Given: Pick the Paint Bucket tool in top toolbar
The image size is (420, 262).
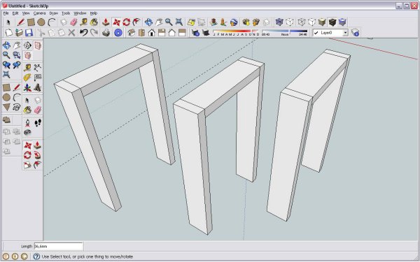Looking at the screenshot, I should 94,22.
